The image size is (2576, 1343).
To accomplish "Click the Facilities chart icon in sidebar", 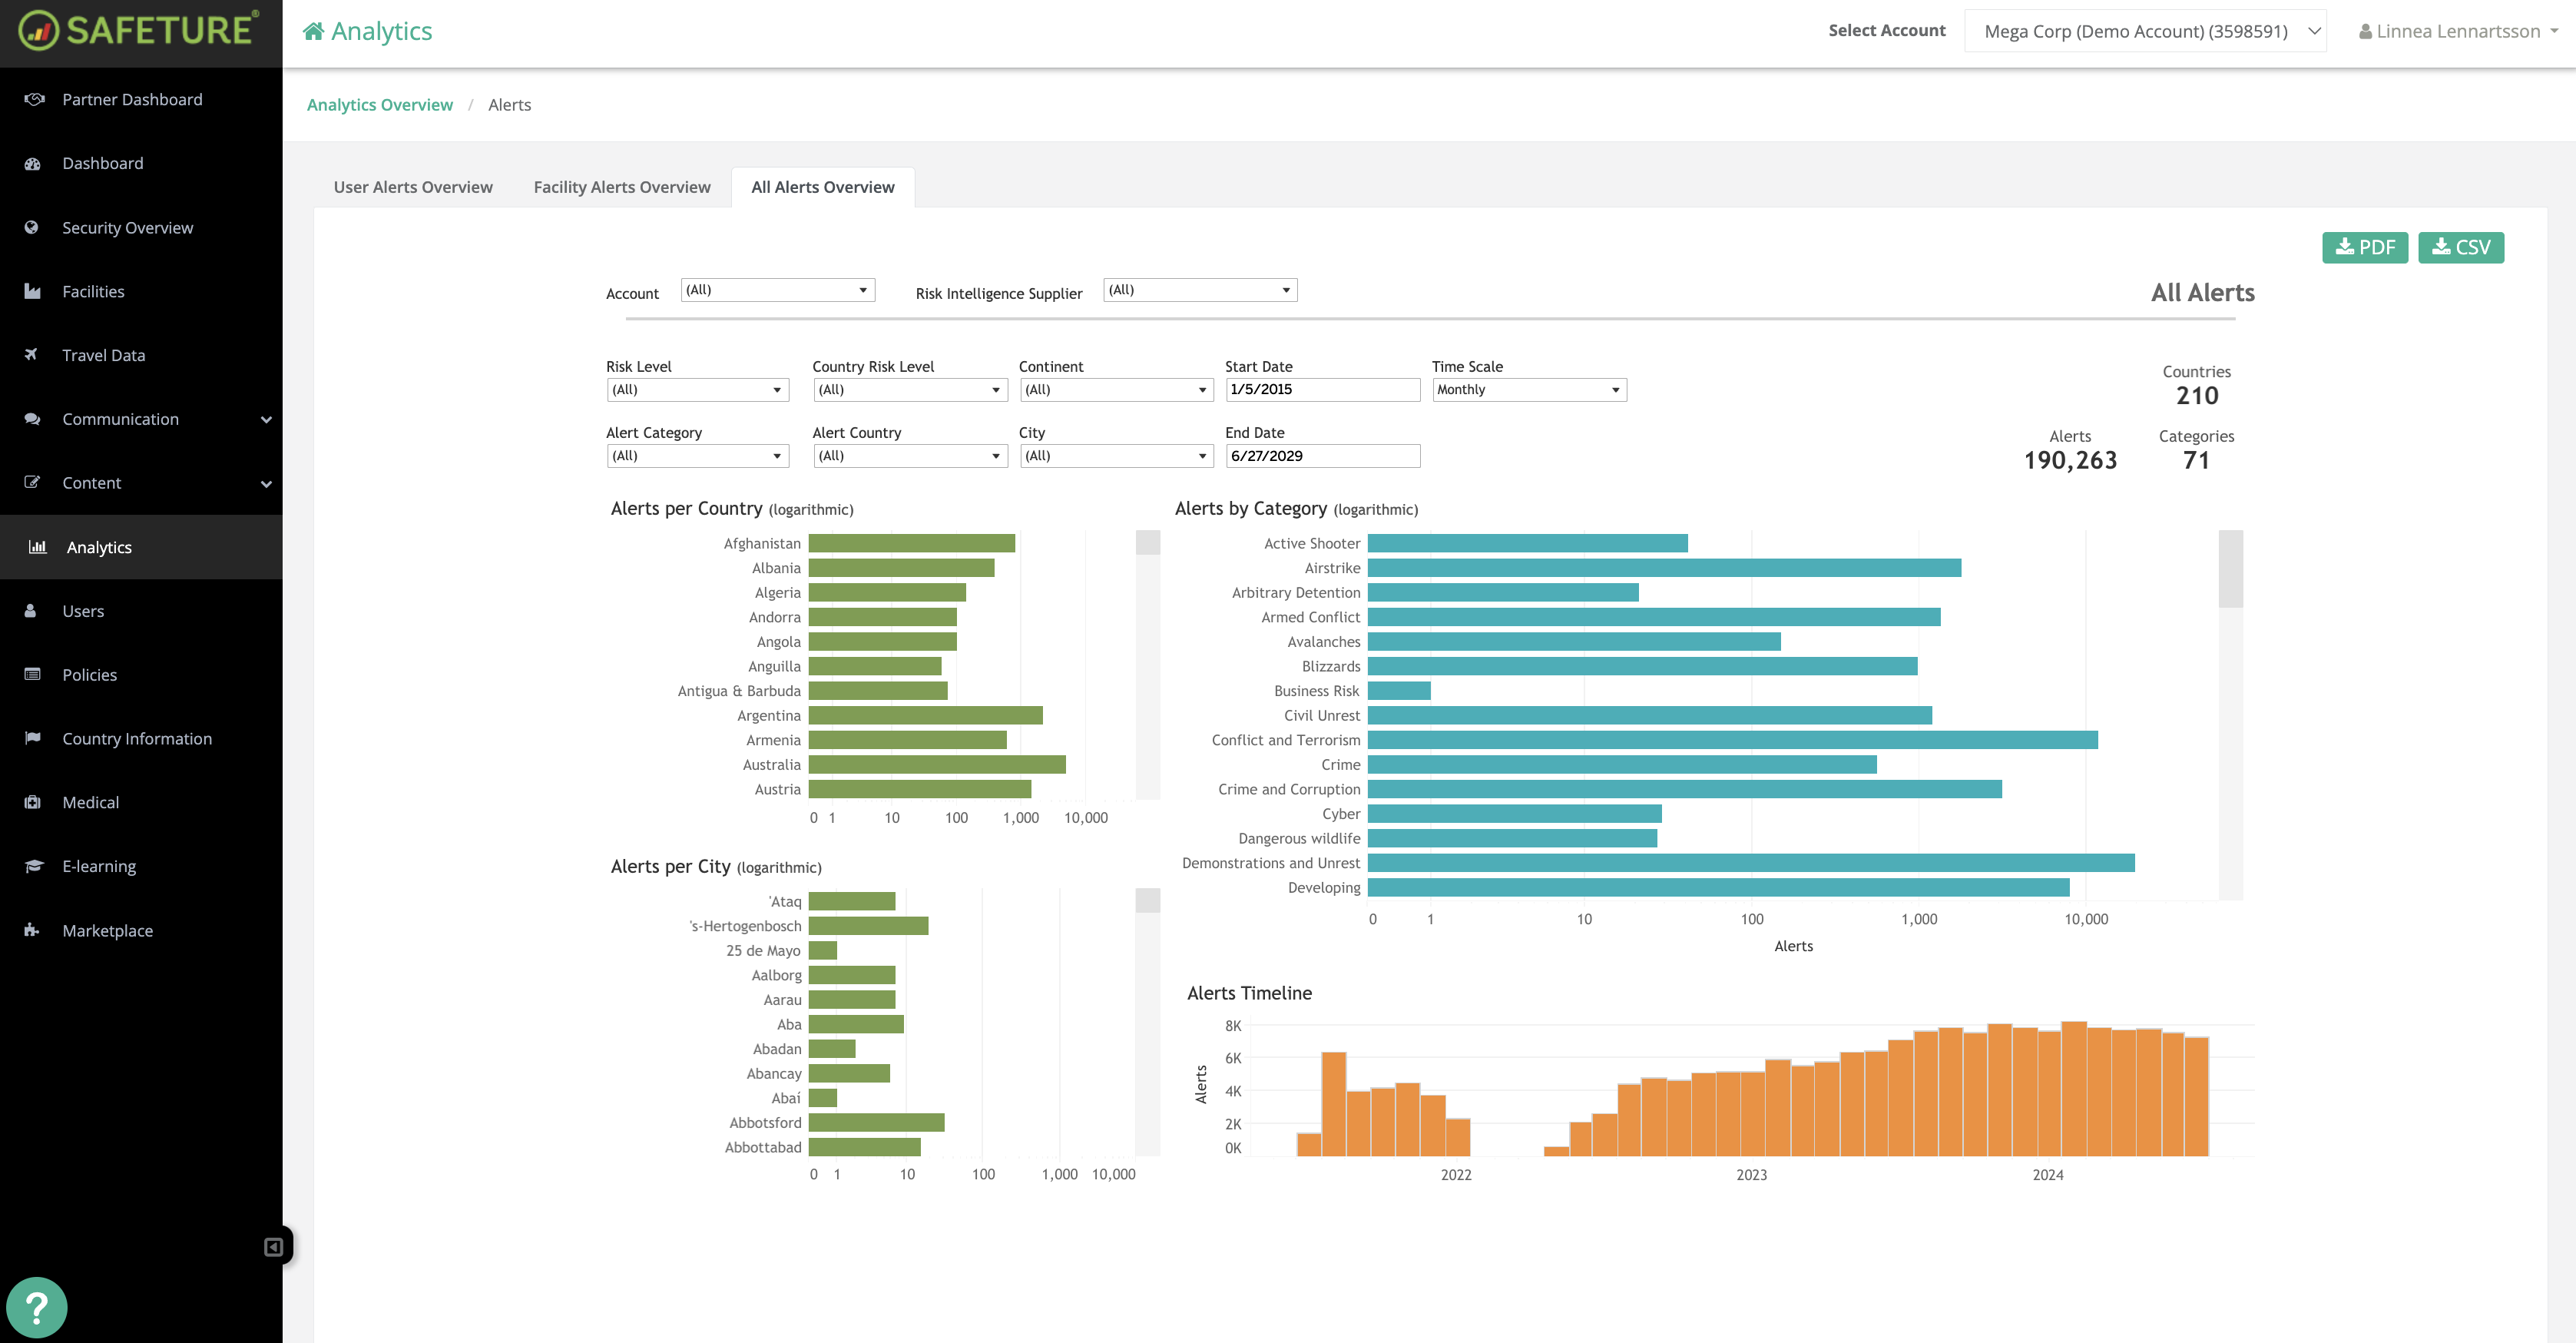I will 32,291.
